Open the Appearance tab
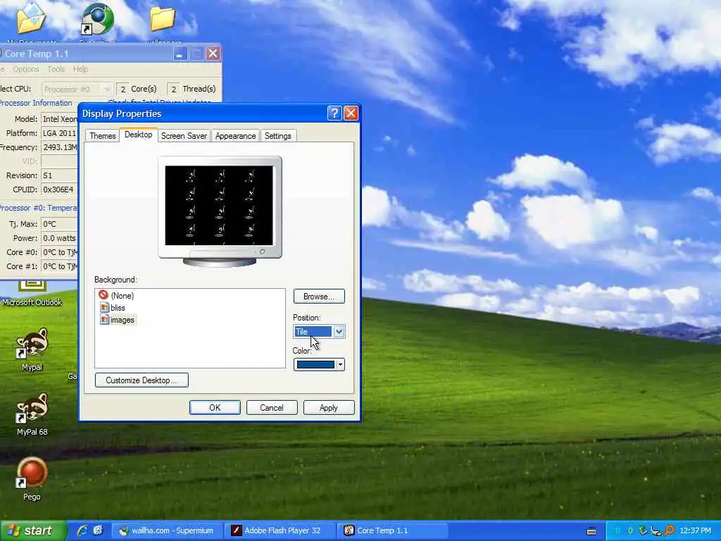Image resolution: width=721 pixels, height=541 pixels. [235, 136]
